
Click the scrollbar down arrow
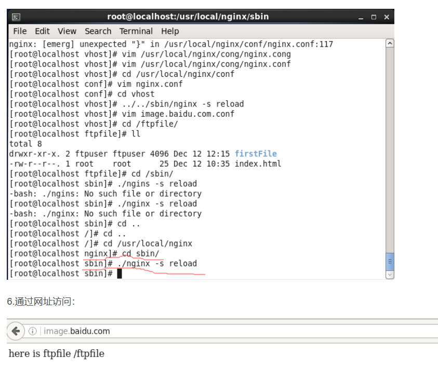tap(390, 275)
